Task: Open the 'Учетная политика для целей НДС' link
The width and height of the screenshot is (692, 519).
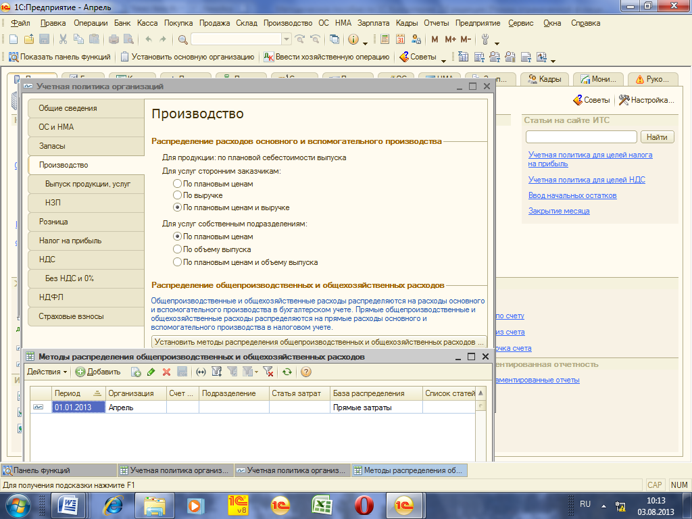Action: point(587,180)
